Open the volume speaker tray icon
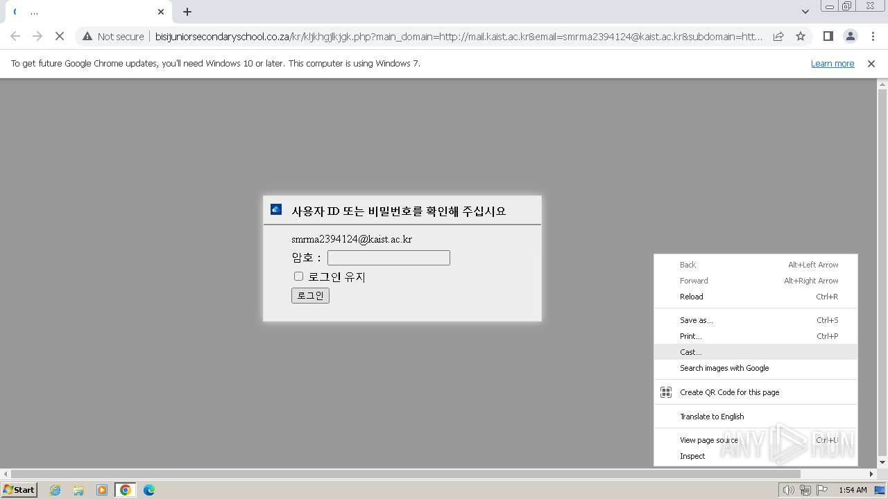This screenshot has height=499, width=888. tap(789, 490)
